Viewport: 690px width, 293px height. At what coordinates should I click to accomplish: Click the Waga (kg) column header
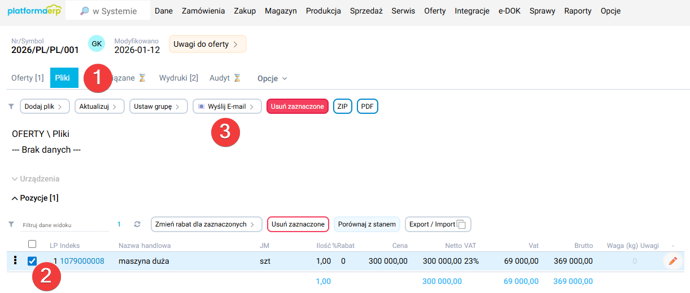pyautogui.click(x=622, y=246)
